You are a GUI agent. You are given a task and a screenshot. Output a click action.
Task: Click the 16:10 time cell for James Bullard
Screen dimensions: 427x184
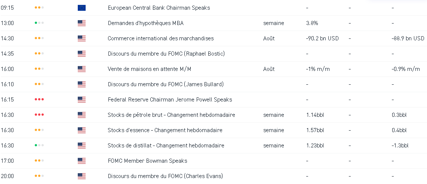tap(7, 84)
